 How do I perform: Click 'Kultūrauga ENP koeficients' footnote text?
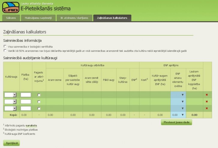pos(20,134)
